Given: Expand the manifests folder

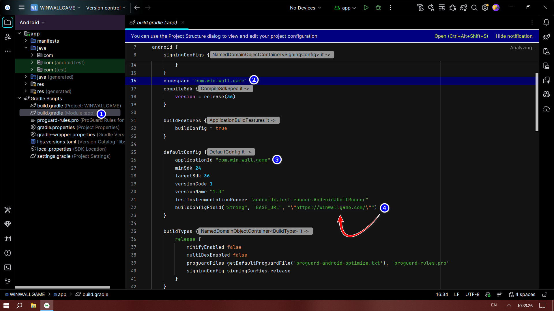Looking at the screenshot, I should (26, 41).
